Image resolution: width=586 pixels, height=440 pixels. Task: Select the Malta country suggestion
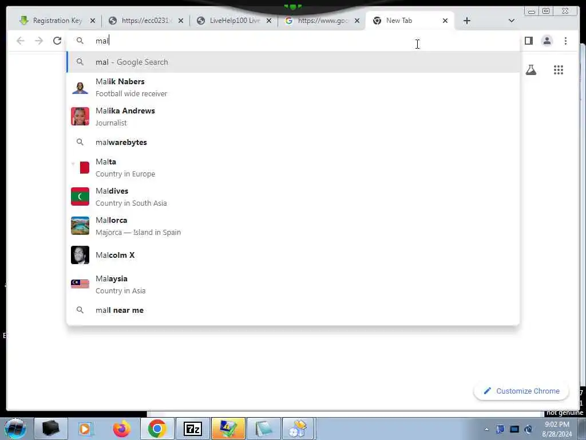[293, 168]
